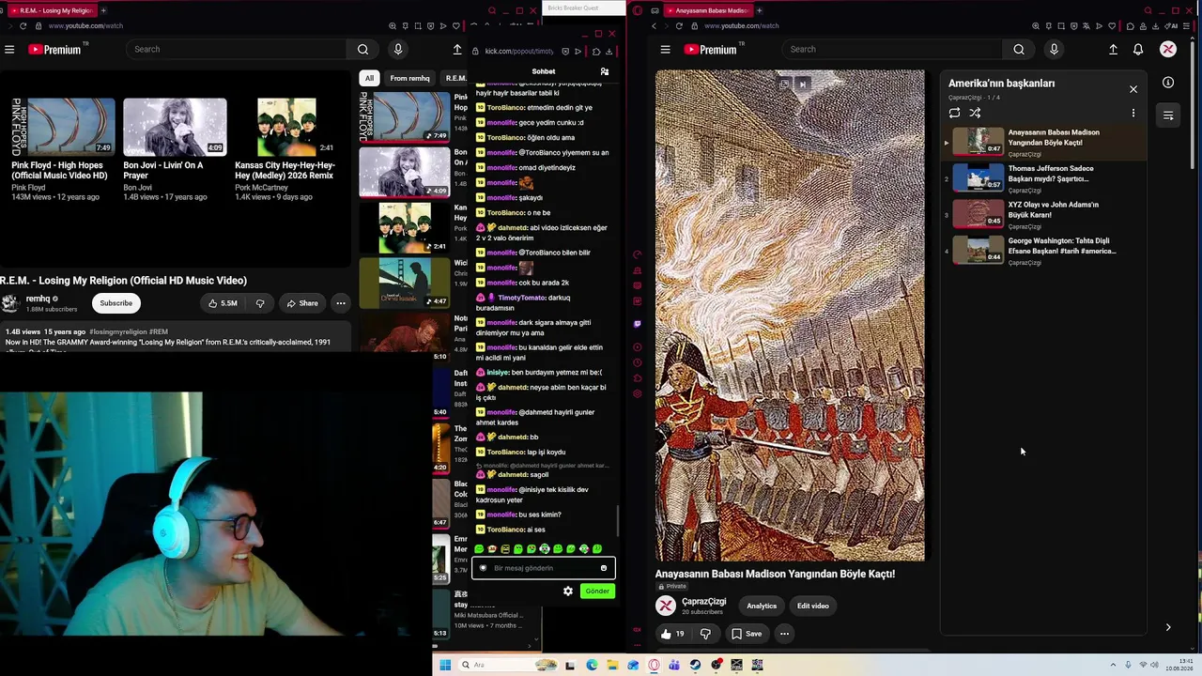The image size is (1202, 676).
Task: Open the guide menu in the right YouTube window
Action: (665, 49)
